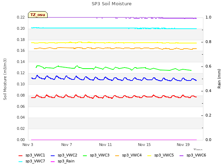Click the yellow sp3_VWC5 legend swatch

[149, 155]
